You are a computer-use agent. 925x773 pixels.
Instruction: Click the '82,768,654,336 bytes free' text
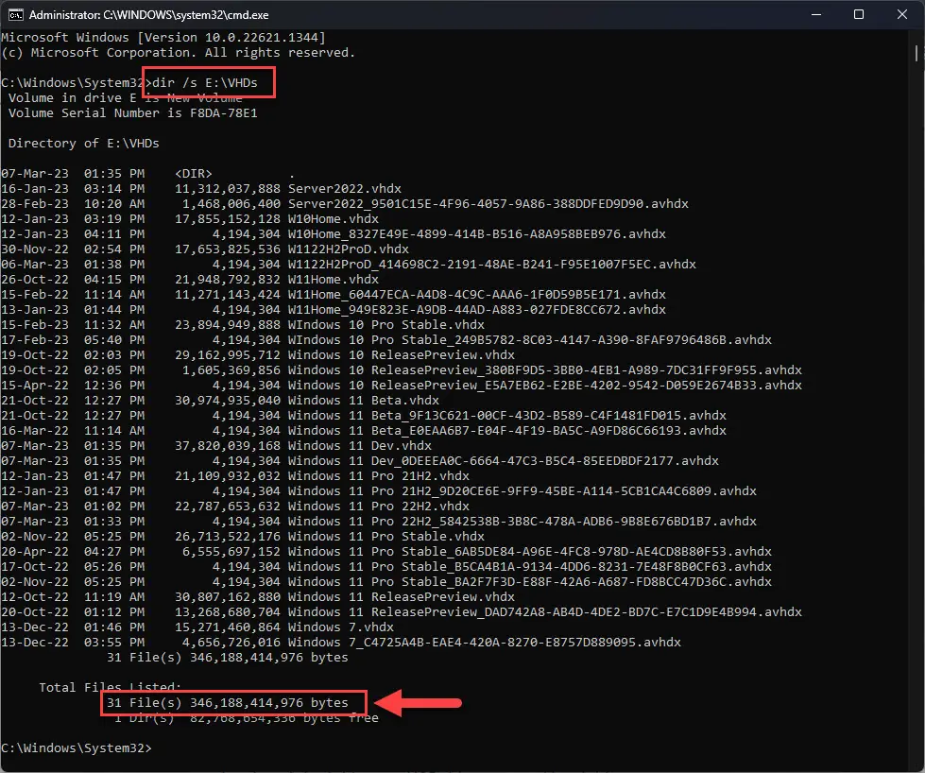284,718
